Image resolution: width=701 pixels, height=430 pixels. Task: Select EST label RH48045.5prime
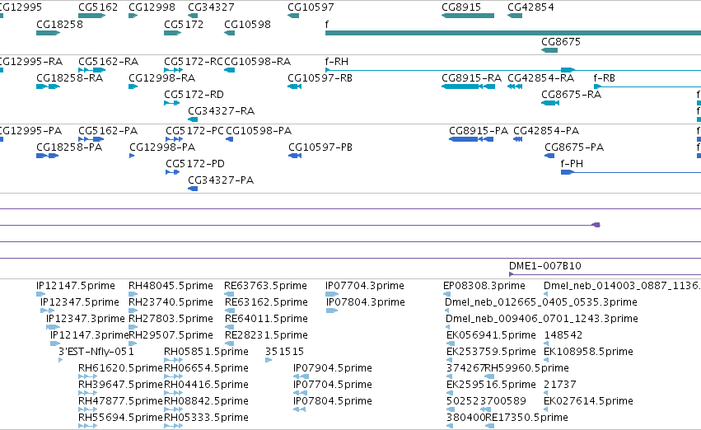(171, 286)
